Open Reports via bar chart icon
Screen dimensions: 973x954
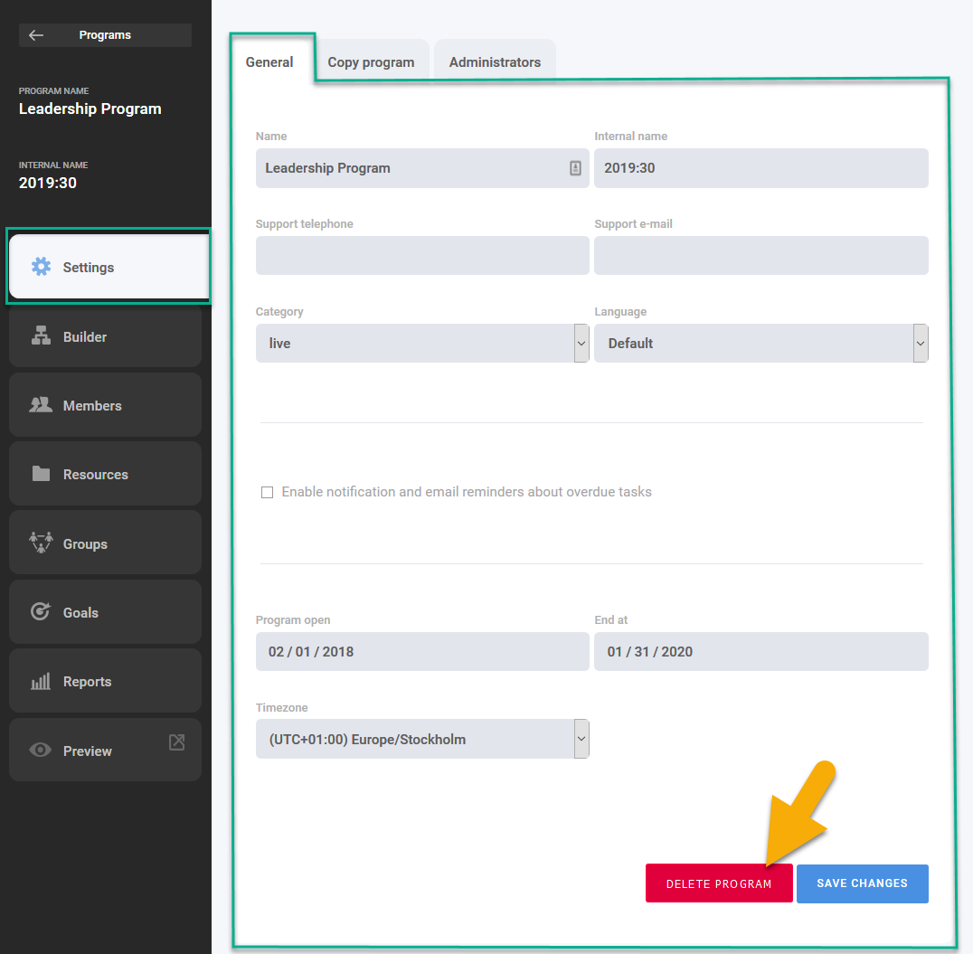[x=41, y=682]
